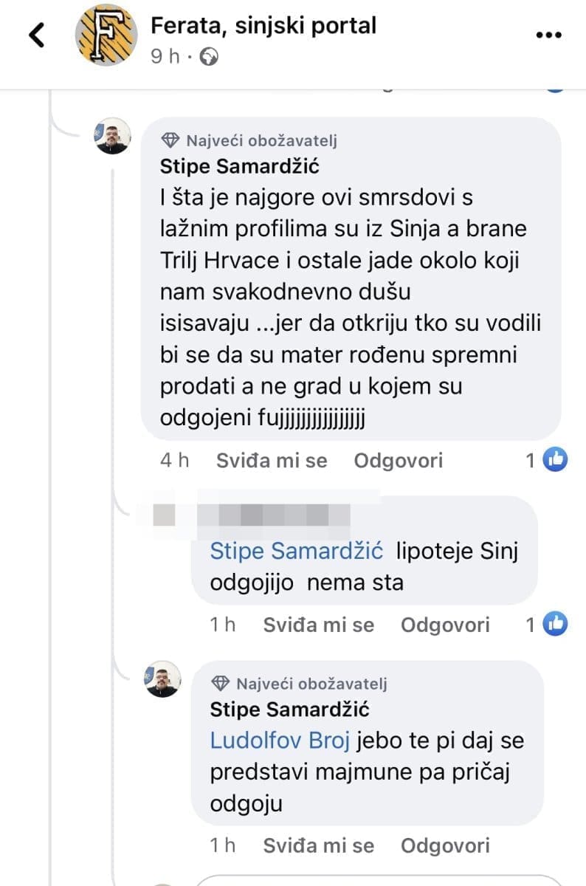Open the three-dot more options menu

pos(548,35)
